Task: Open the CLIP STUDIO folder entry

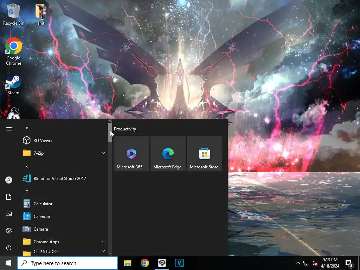Action: point(64,252)
